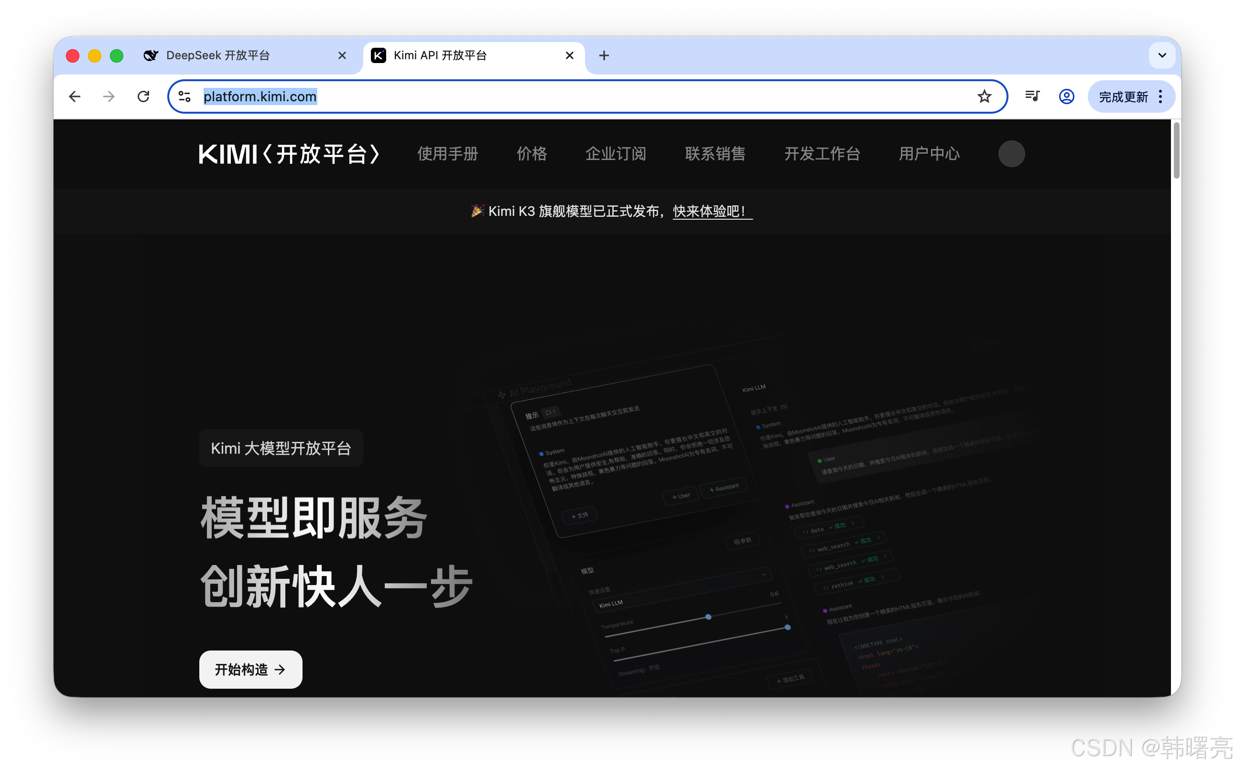This screenshot has width=1235, height=768.
Task: Open 企业订阅 navigation item
Action: (x=616, y=153)
